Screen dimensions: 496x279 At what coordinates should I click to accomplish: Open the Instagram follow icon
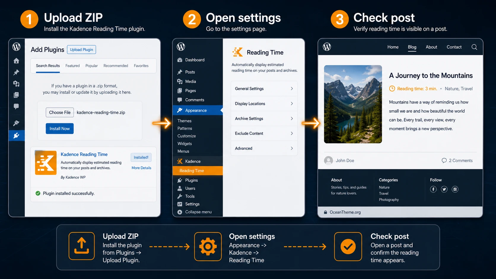455,189
